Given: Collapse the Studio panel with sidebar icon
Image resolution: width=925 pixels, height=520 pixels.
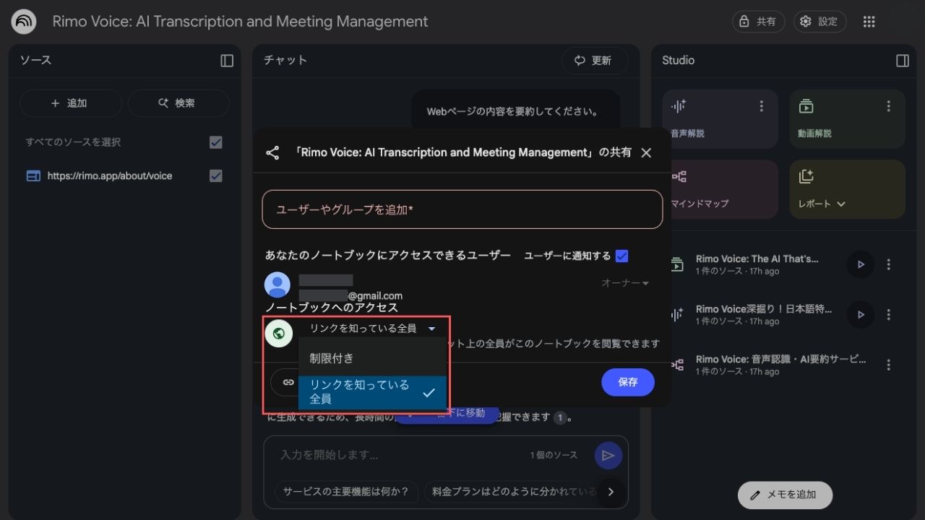Looking at the screenshot, I should point(902,61).
